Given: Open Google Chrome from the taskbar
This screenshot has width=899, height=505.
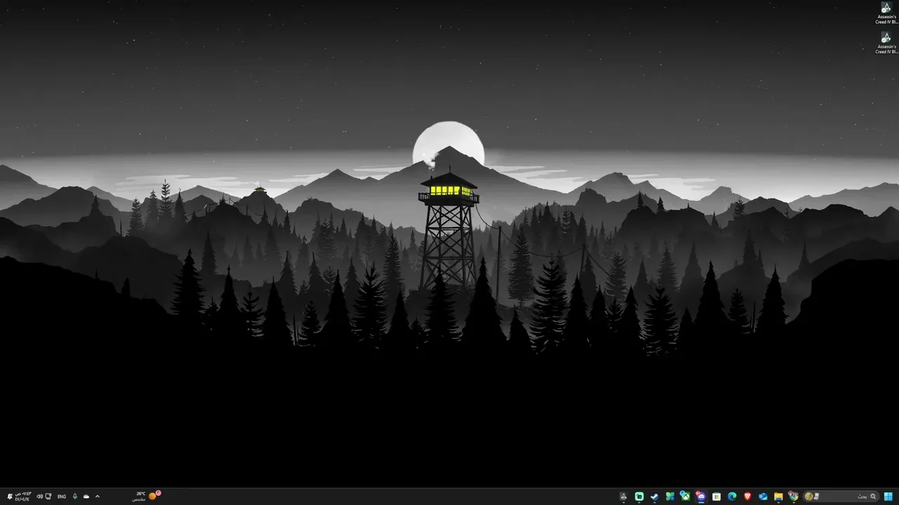Looking at the screenshot, I should coord(794,497).
